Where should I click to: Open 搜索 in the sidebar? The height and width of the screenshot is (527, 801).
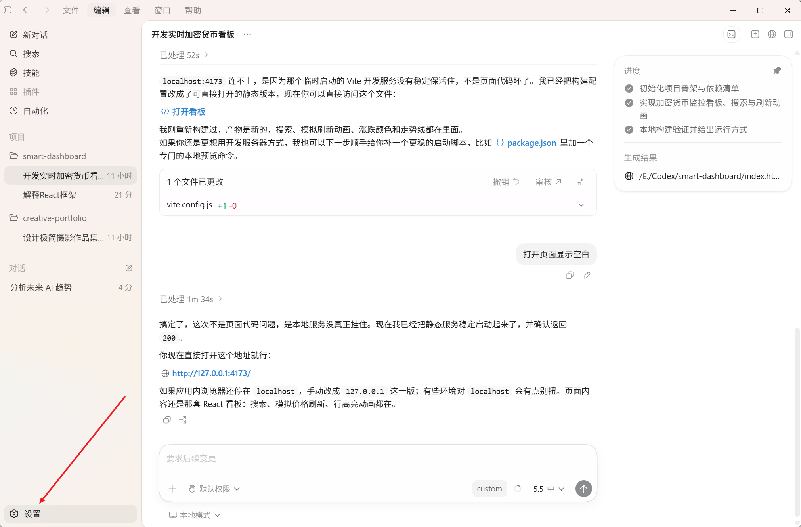(x=71, y=54)
